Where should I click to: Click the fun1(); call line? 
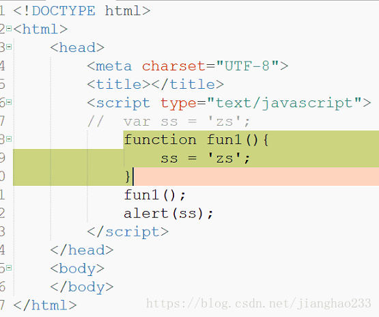pos(155,195)
